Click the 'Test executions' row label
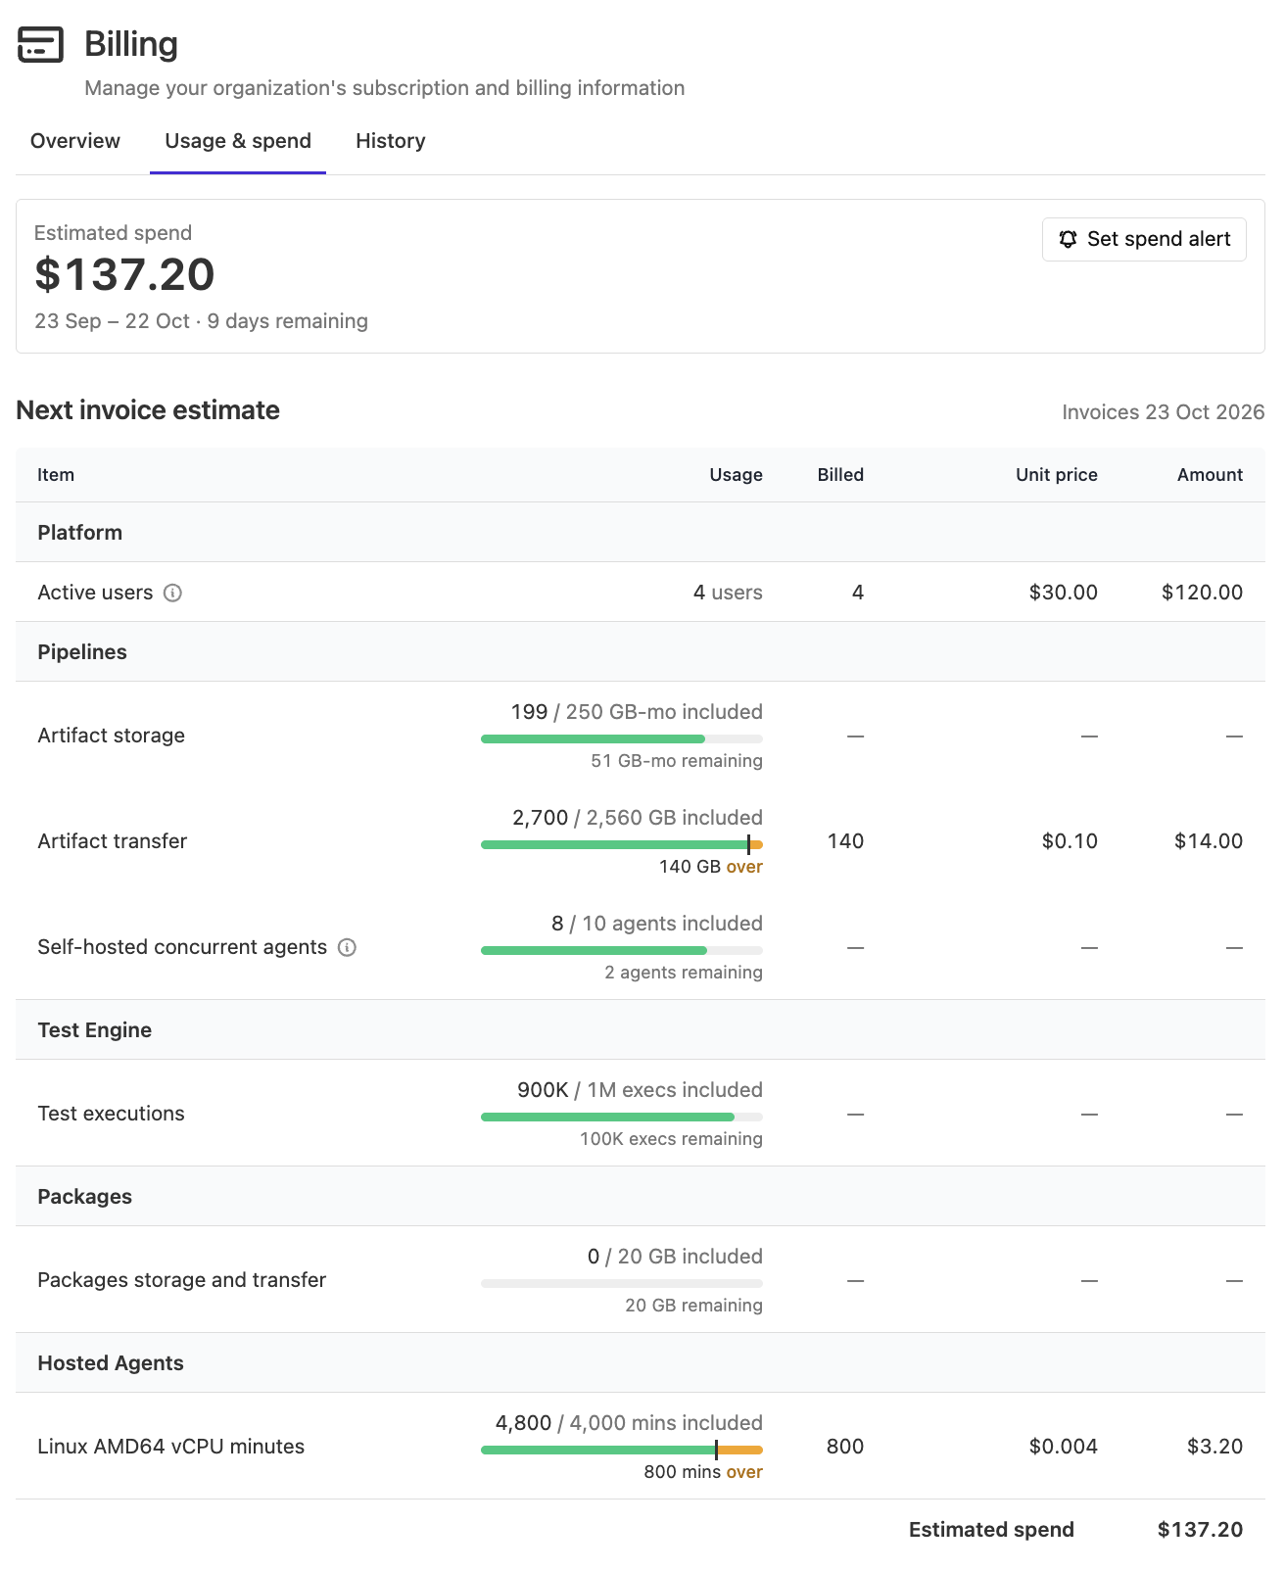Image resolution: width=1285 pixels, height=1571 pixels. click(111, 1114)
